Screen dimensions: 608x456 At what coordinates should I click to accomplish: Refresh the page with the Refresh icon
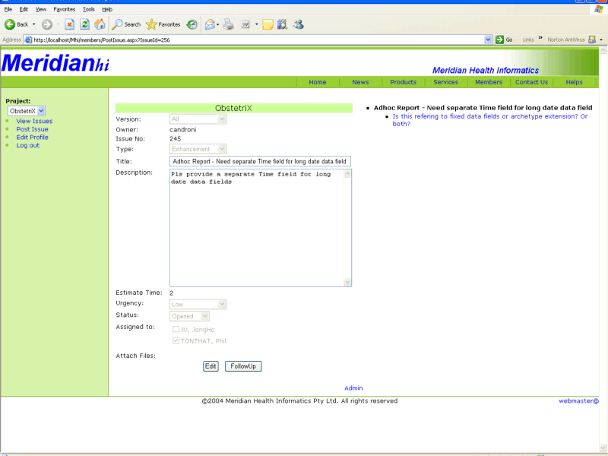pyautogui.click(x=84, y=24)
